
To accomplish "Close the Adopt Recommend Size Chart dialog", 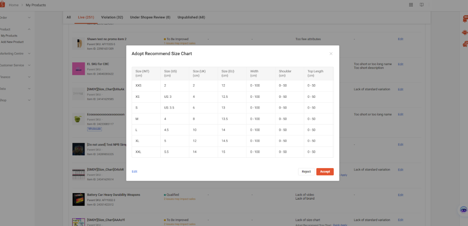I will [331, 53].
